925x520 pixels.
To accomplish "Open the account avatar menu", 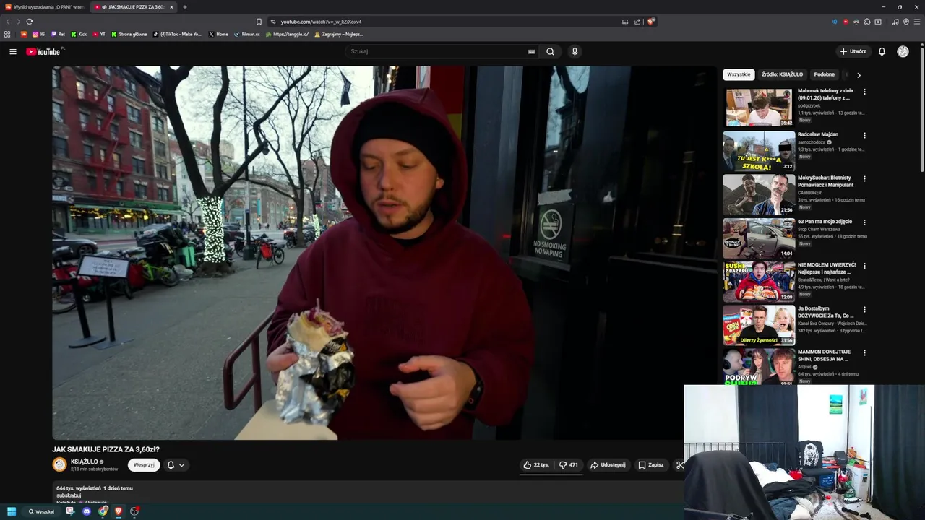I will click(903, 51).
